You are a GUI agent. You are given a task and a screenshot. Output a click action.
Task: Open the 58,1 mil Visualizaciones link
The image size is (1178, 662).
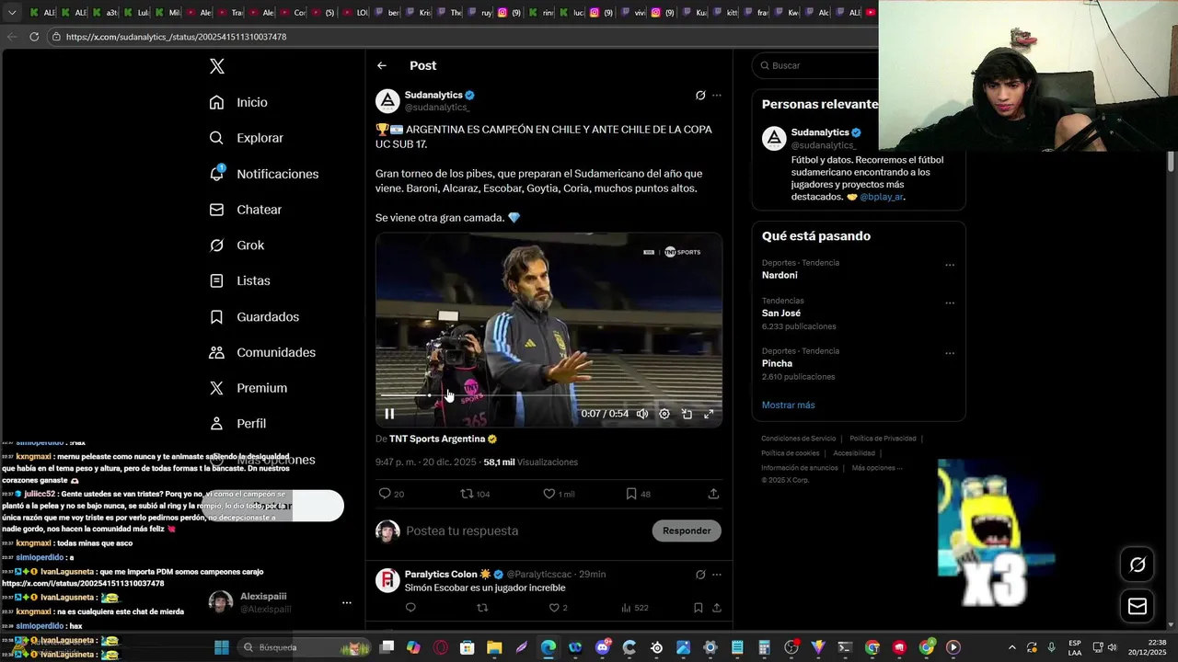click(x=531, y=462)
